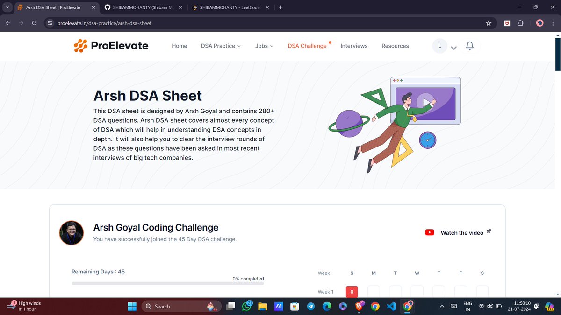Image resolution: width=561 pixels, height=315 pixels.
Task: Open the DSA Challenge menu item
Action: (307, 46)
